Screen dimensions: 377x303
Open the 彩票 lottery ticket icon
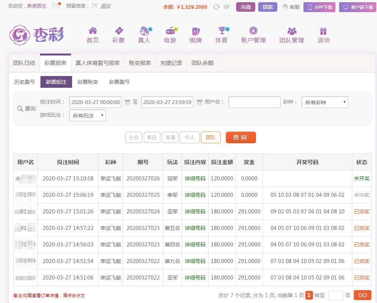118,31
